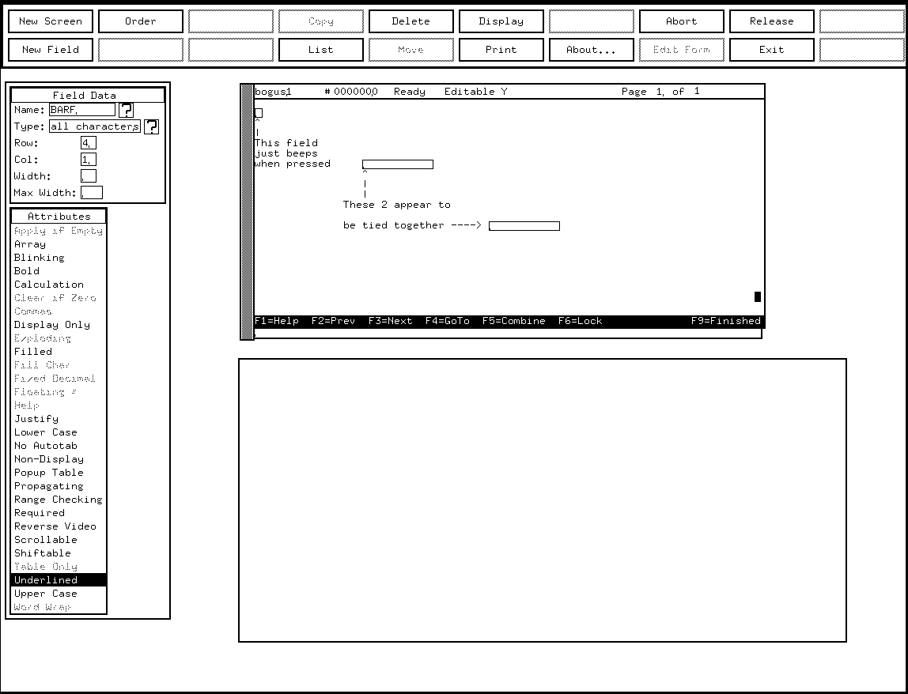This screenshot has width=908, height=694.
Task: Choose F1=Help in the form footer bar
Action: [277, 321]
